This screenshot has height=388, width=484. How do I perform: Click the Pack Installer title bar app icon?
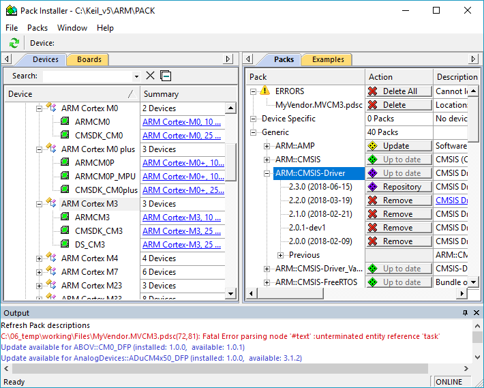pyautogui.click(x=12, y=10)
